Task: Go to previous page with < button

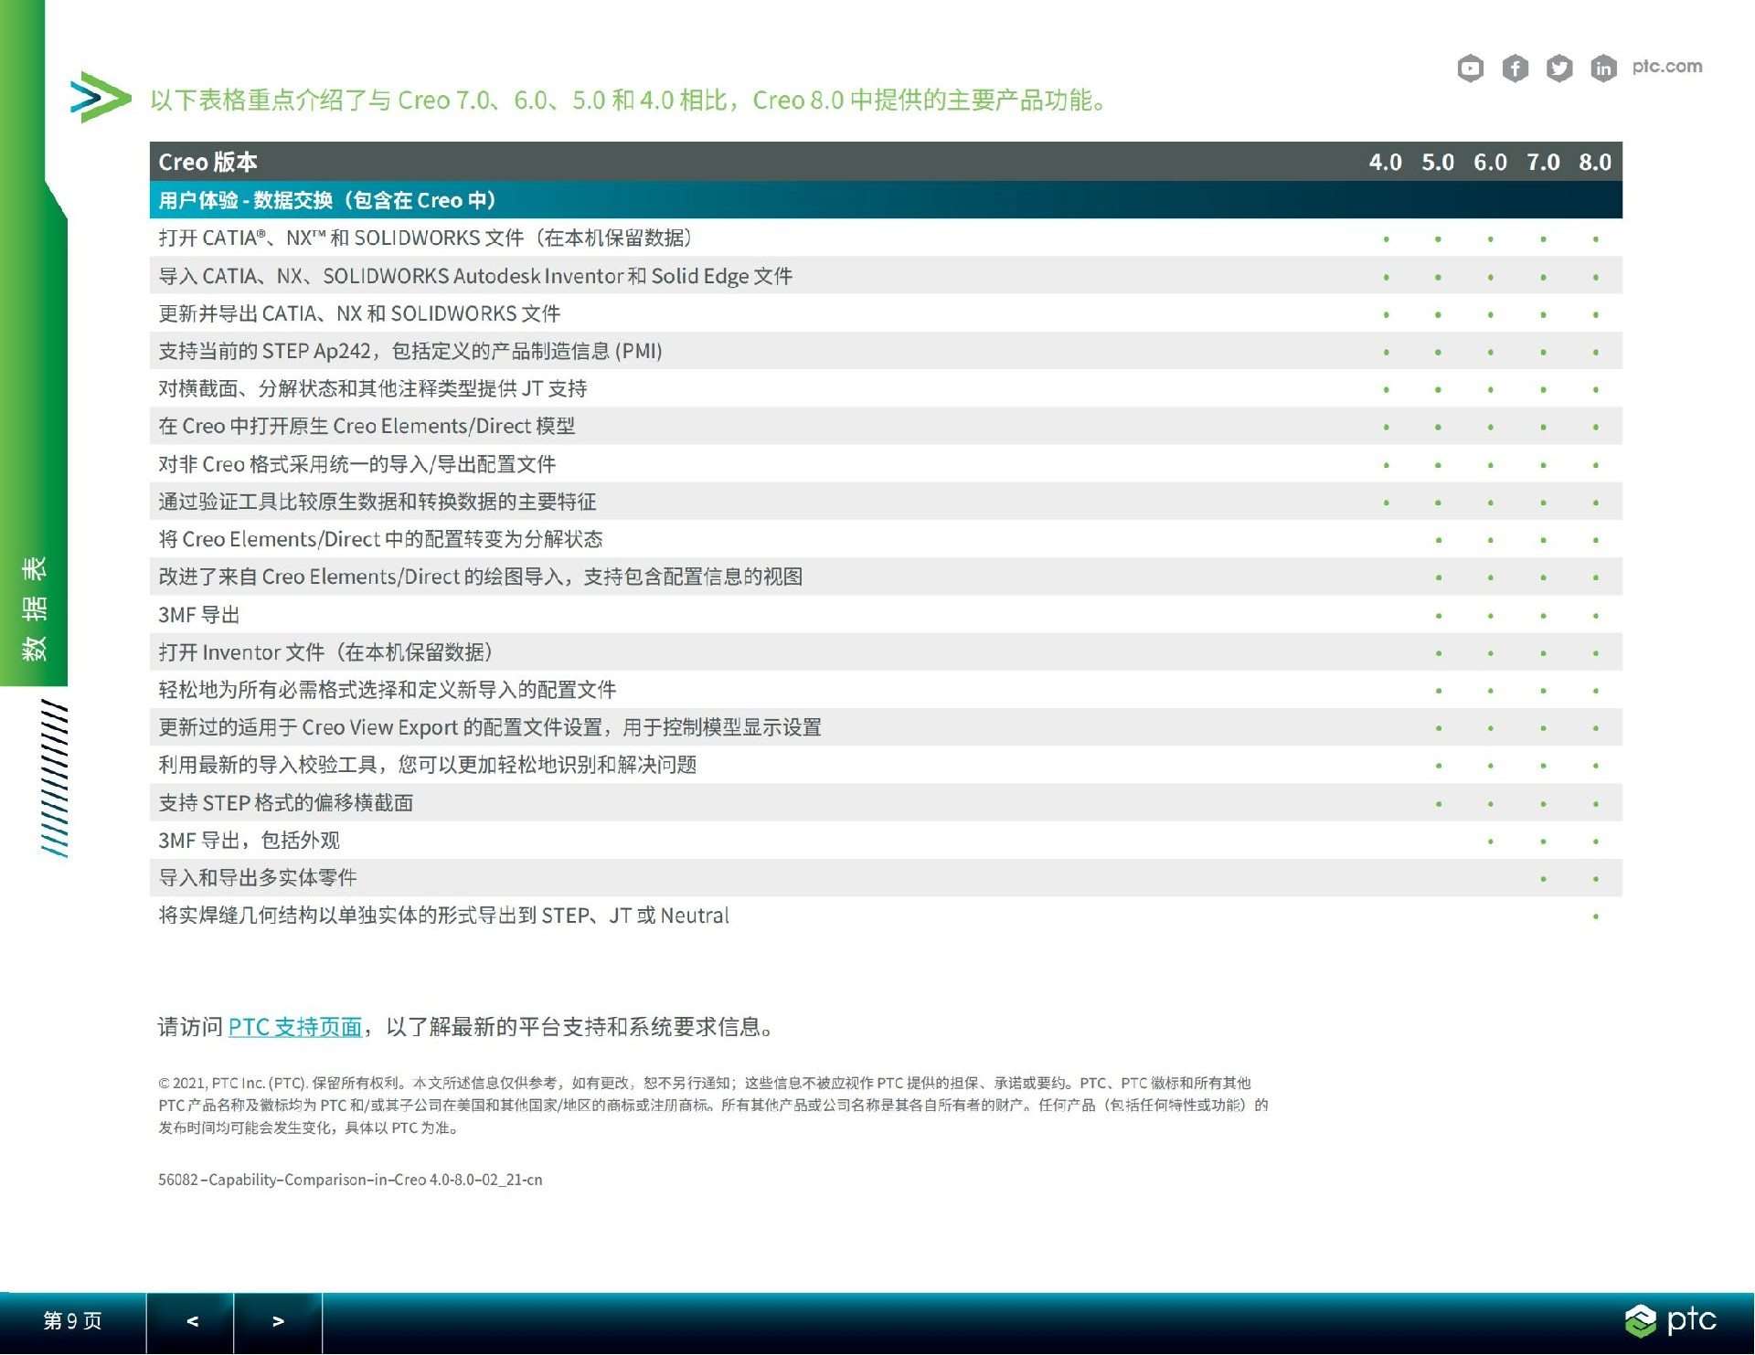Action: [x=191, y=1322]
